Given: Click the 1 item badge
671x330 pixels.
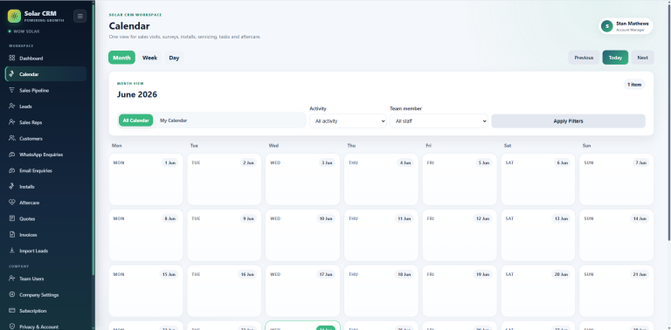Looking at the screenshot, I should (634, 85).
